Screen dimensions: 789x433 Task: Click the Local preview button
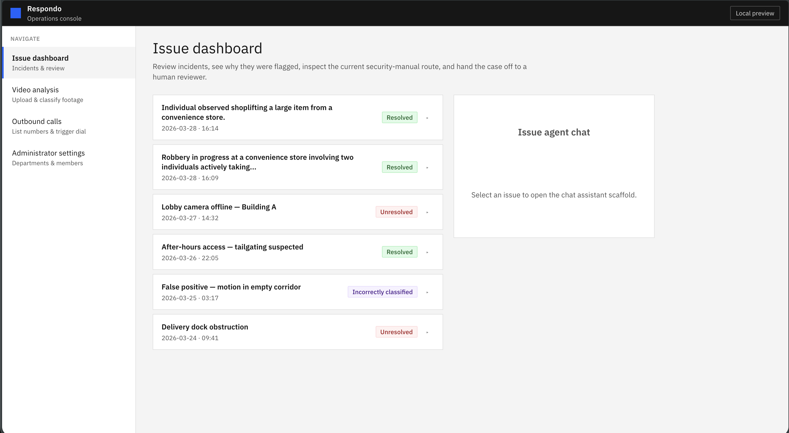pos(754,13)
